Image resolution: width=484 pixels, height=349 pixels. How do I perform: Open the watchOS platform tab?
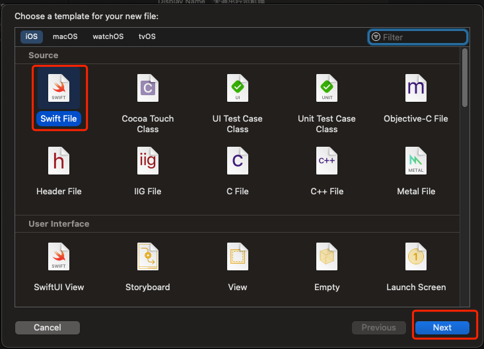(108, 36)
